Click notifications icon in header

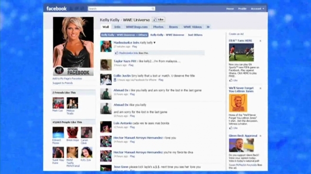(x=82, y=9)
